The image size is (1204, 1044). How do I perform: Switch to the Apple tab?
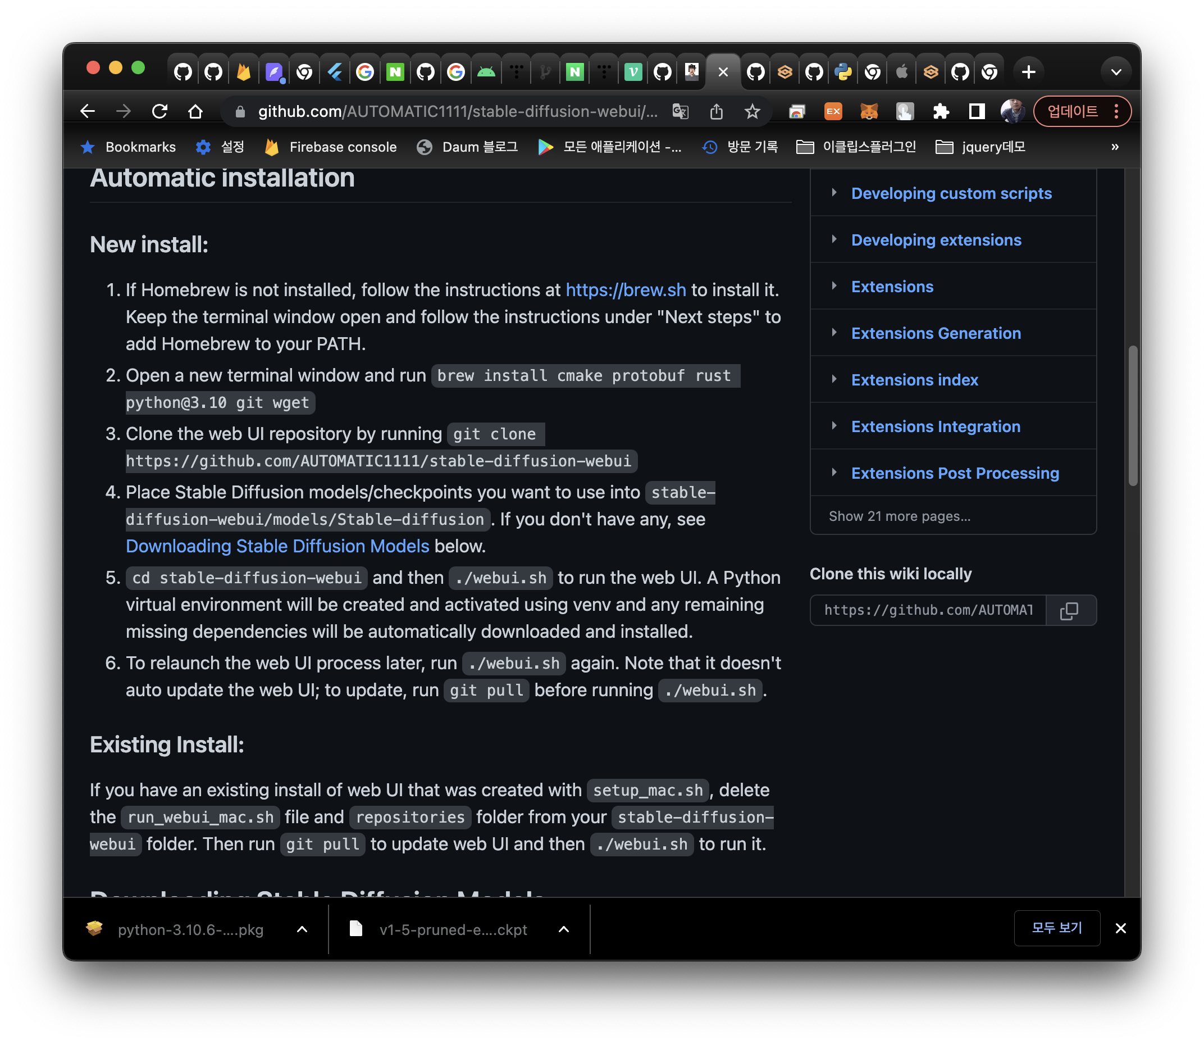pyautogui.click(x=901, y=72)
